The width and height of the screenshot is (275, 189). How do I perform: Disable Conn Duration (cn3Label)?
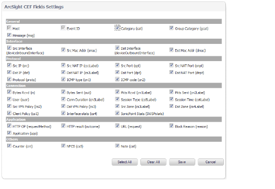click(x=63, y=99)
